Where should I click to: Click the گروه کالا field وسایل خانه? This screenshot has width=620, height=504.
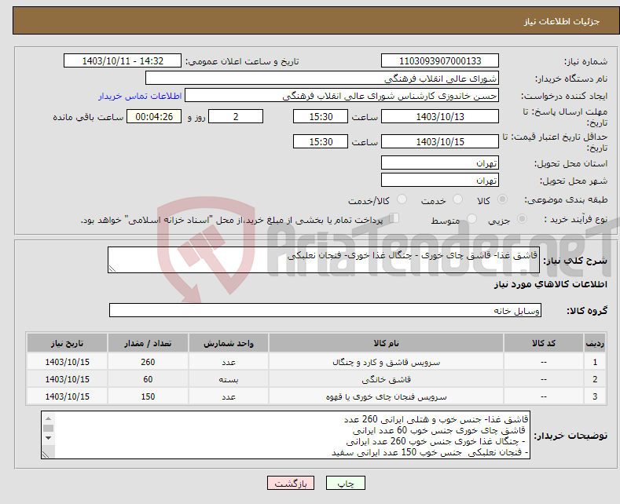325,310
